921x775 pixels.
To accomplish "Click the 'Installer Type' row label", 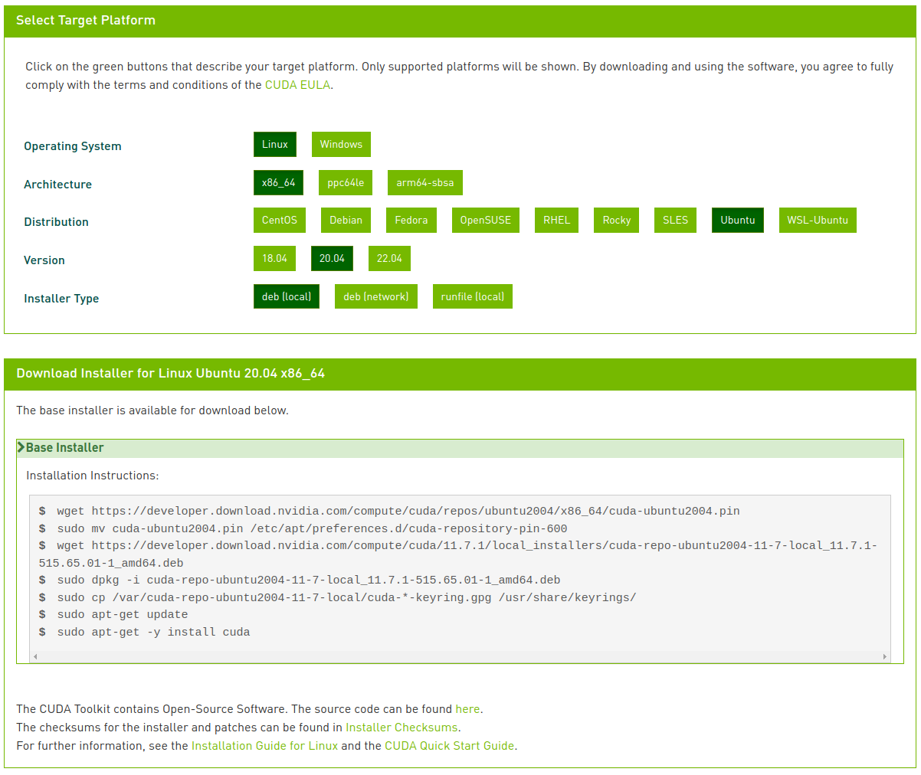I will 61,299.
